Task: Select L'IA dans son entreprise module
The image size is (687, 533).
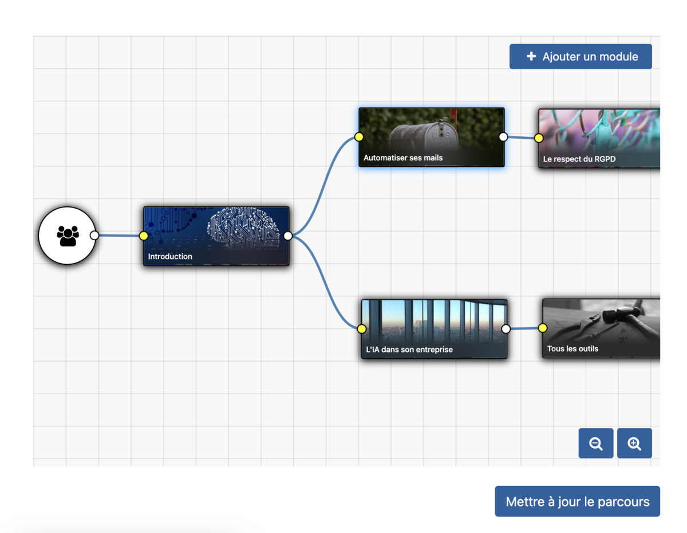Action: click(x=434, y=329)
